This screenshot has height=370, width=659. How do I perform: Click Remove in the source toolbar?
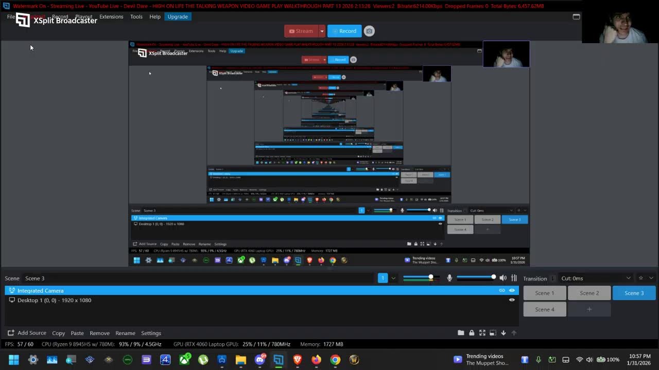(x=99, y=333)
